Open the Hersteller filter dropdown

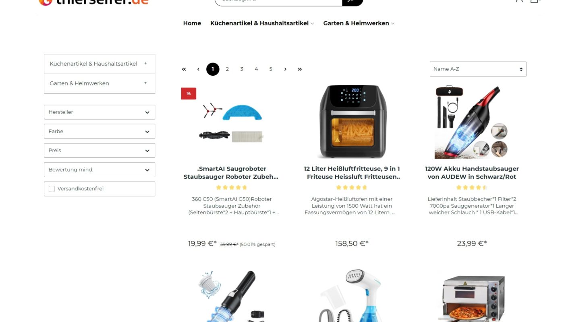[100, 112]
